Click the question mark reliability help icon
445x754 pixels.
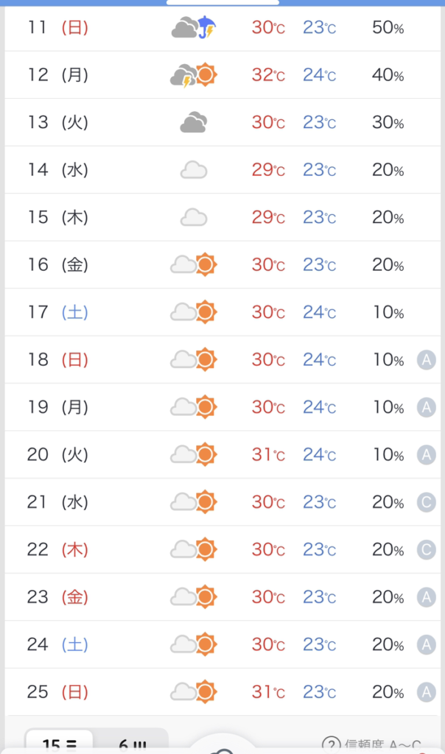tap(331, 744)
